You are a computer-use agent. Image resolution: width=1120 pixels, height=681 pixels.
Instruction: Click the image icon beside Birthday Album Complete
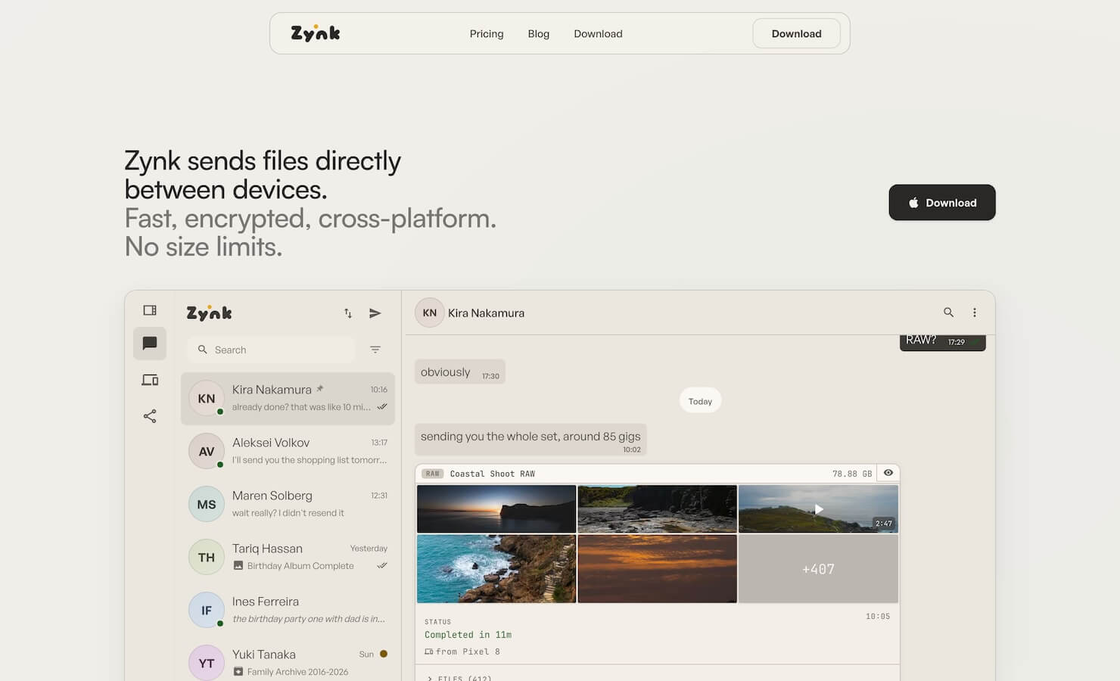coord(238,565)
